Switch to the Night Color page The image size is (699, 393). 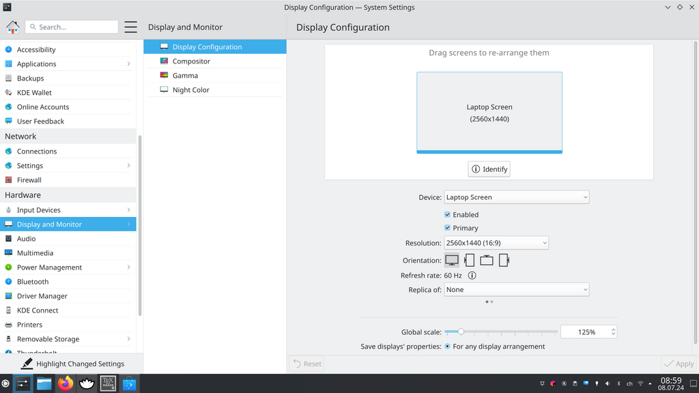point(190,90)
